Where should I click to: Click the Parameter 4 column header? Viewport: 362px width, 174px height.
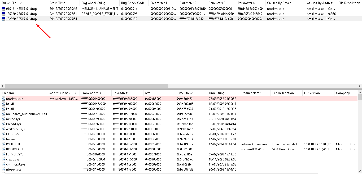pyautogui.click(x=251, y=3)
